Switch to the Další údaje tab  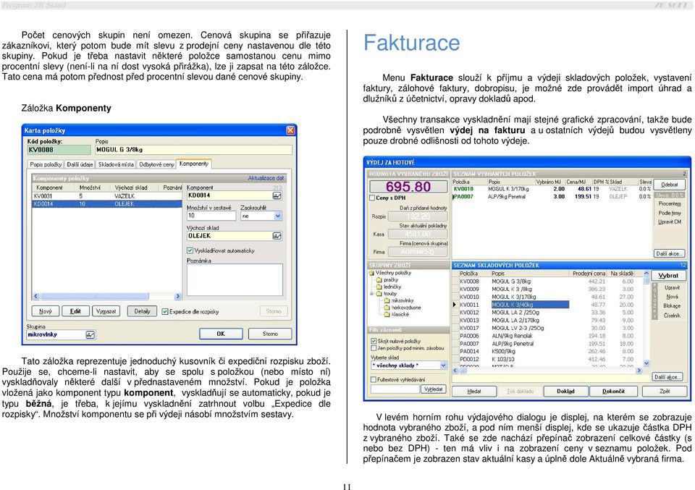[x=80, y=164]
